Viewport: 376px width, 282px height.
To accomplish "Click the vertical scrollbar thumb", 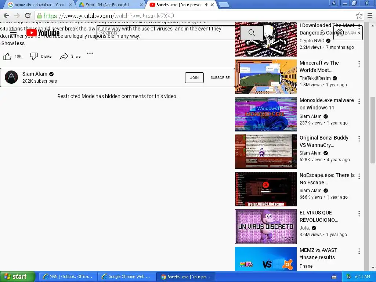I will point(373,130).
